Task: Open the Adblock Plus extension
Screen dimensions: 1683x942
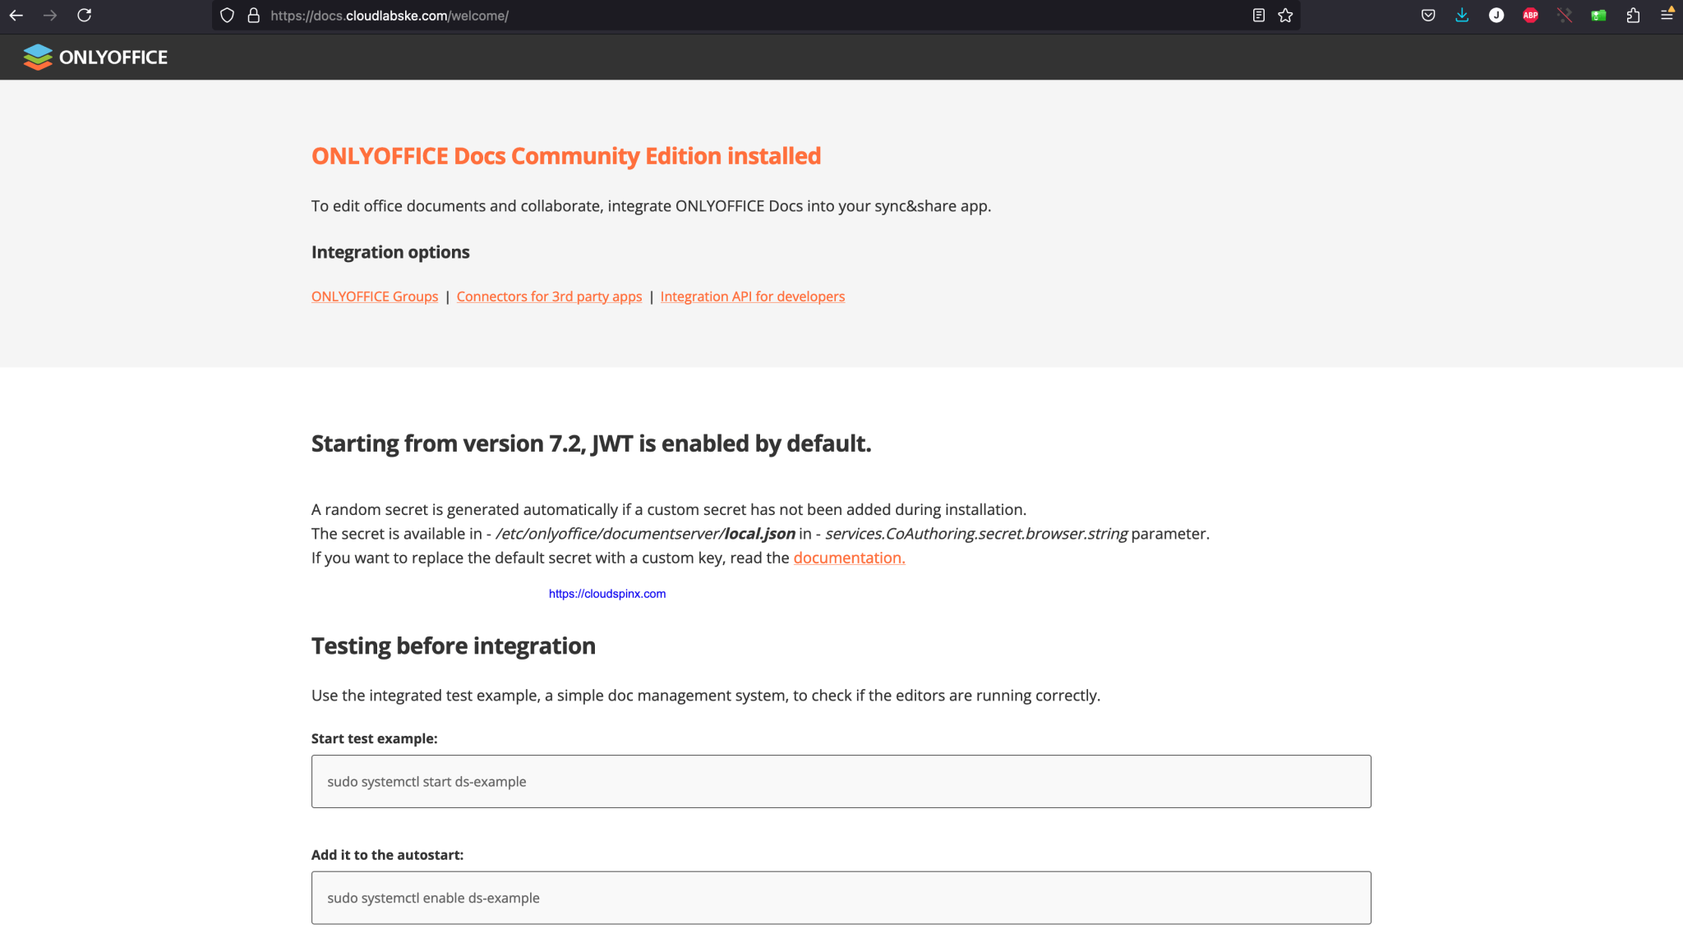Action: (1531, 15)
